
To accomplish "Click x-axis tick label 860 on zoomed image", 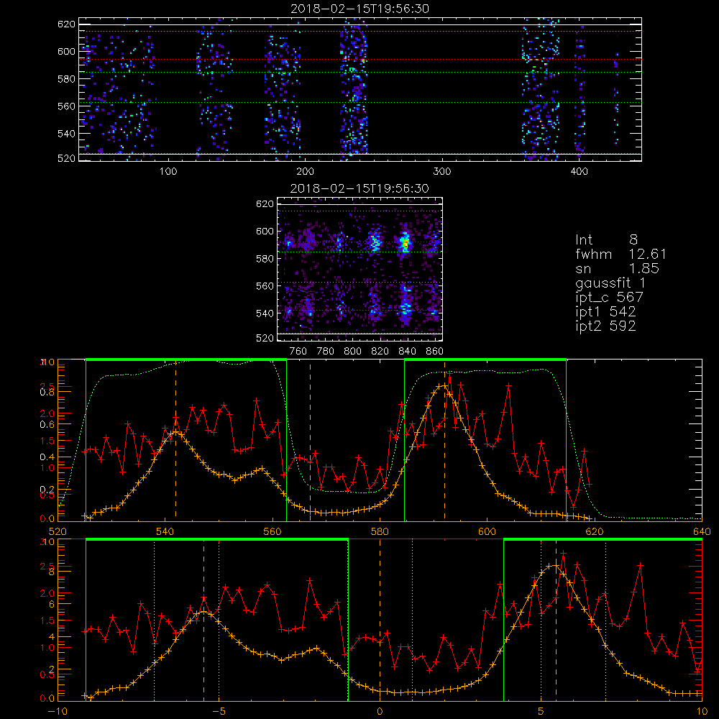I will click(434, 352).
